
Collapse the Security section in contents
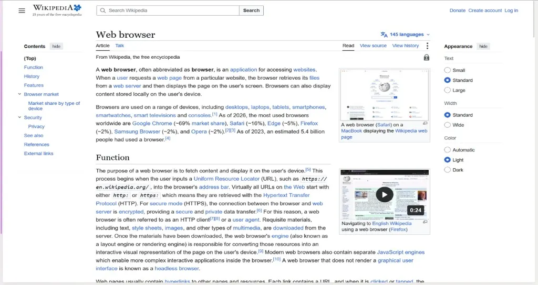pyautogui.click(x=19, y=117)
